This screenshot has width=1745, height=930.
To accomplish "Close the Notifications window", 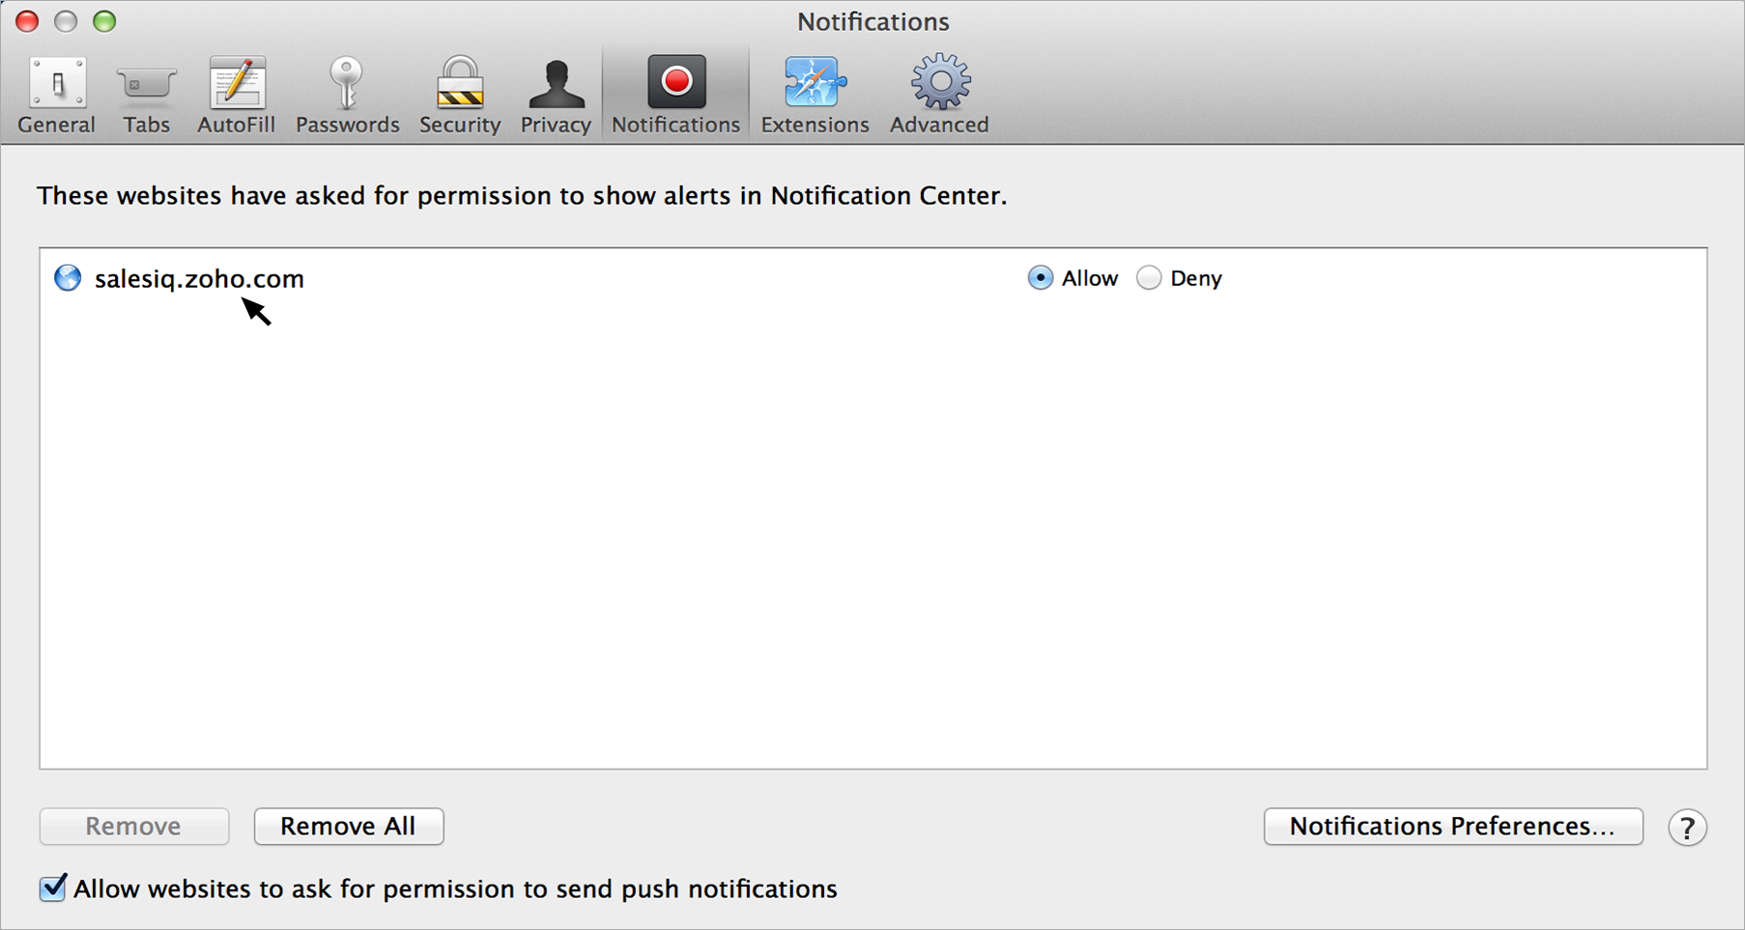I will pyautogui.click(x=27, y=21).
